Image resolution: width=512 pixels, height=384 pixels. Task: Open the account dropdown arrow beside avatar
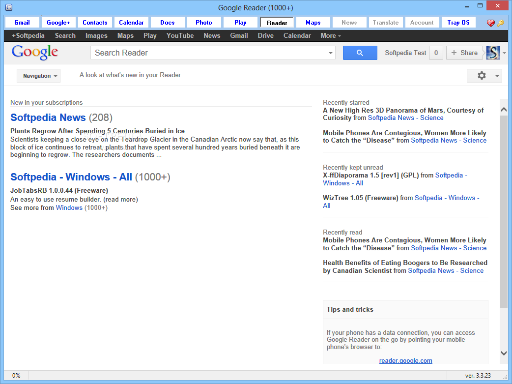(x=505, y=53)
